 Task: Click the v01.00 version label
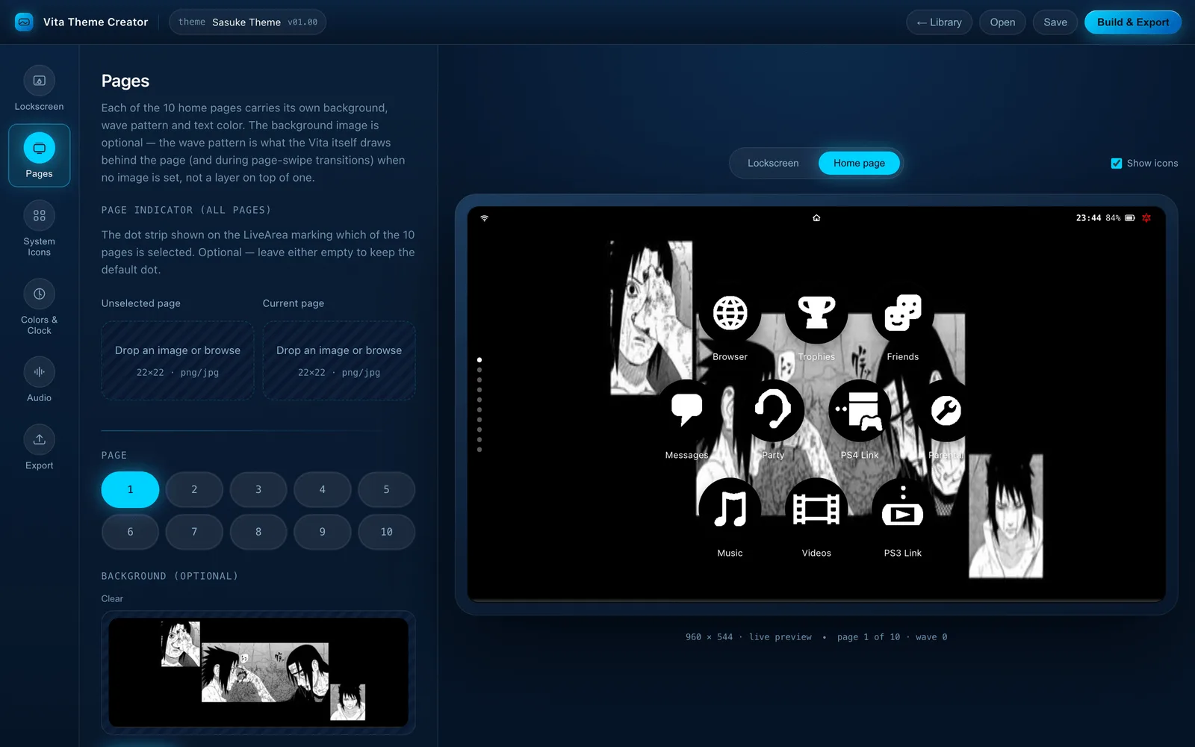pyautogui.click(x=302, y=22)
